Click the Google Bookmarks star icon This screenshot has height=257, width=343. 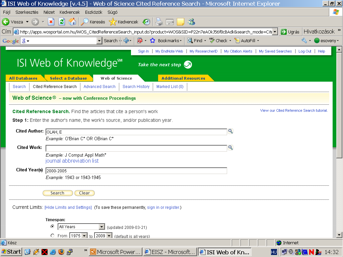[x=153, y=40]
